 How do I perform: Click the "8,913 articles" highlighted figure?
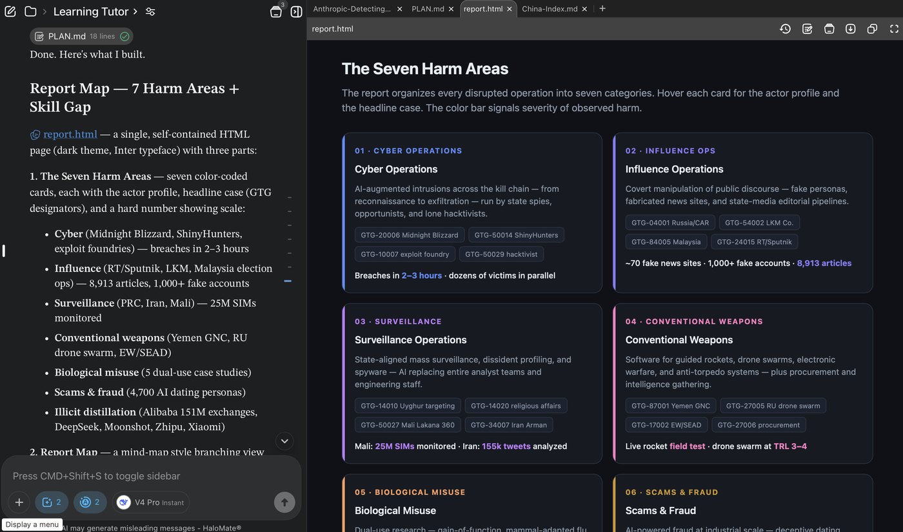pos(824,263)
